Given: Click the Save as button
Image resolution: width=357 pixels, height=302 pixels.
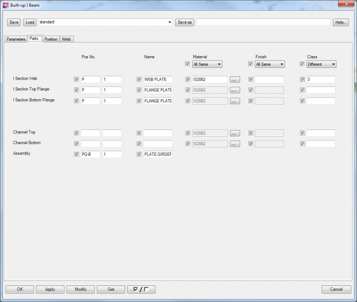Looking at the screenshot, I should click(184, 22).
